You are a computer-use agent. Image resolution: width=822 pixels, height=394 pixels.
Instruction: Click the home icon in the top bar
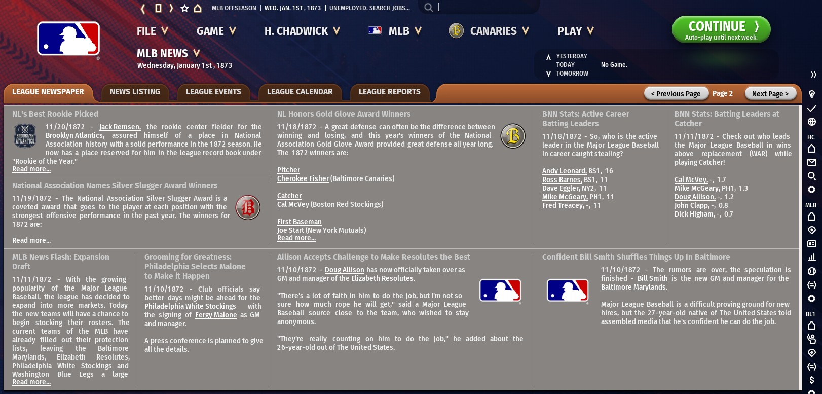click(198, 8)
